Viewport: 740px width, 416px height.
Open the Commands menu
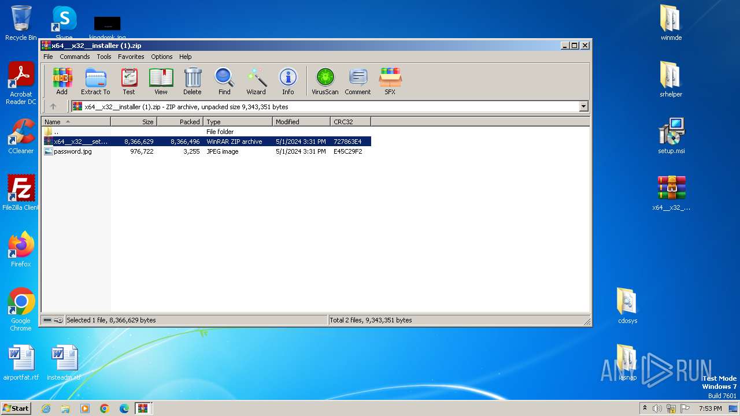[75, 57]
